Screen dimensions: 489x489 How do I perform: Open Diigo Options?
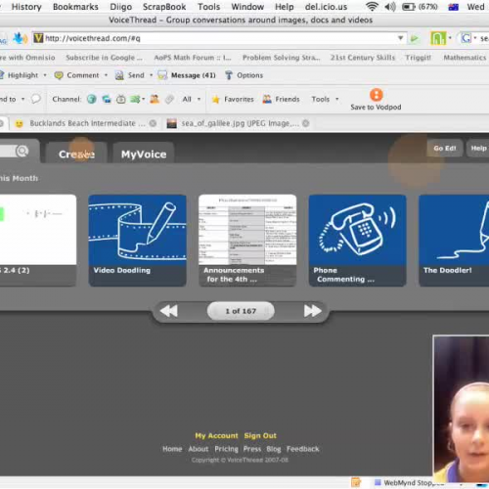(x=244, y=75)
